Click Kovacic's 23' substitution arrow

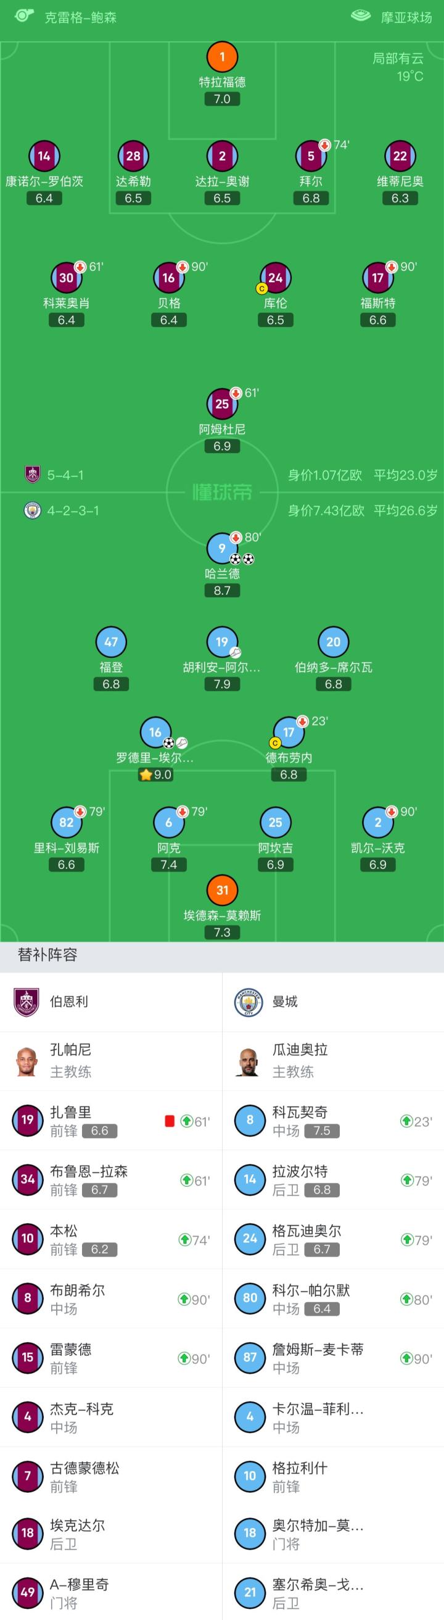pyautogui.click(x=406, y=1121)
